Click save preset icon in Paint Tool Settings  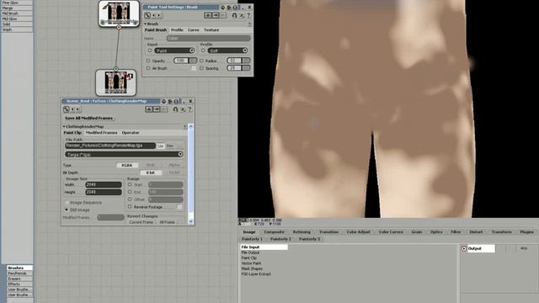(216, 15)
